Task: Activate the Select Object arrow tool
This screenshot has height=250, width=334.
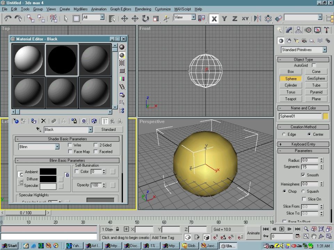Action: (66, 18)
